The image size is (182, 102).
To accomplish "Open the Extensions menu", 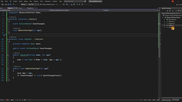I will [x=48, y=1].
